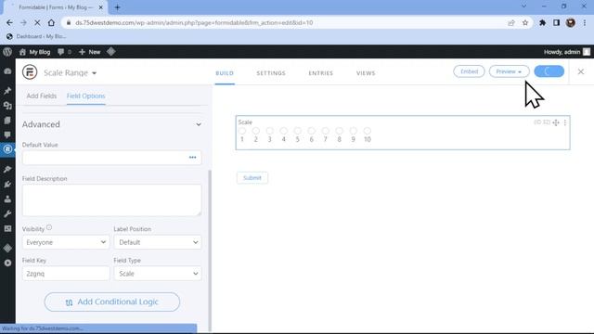Select scale radio option 4

pyautogui.click(x=284, y=131)
